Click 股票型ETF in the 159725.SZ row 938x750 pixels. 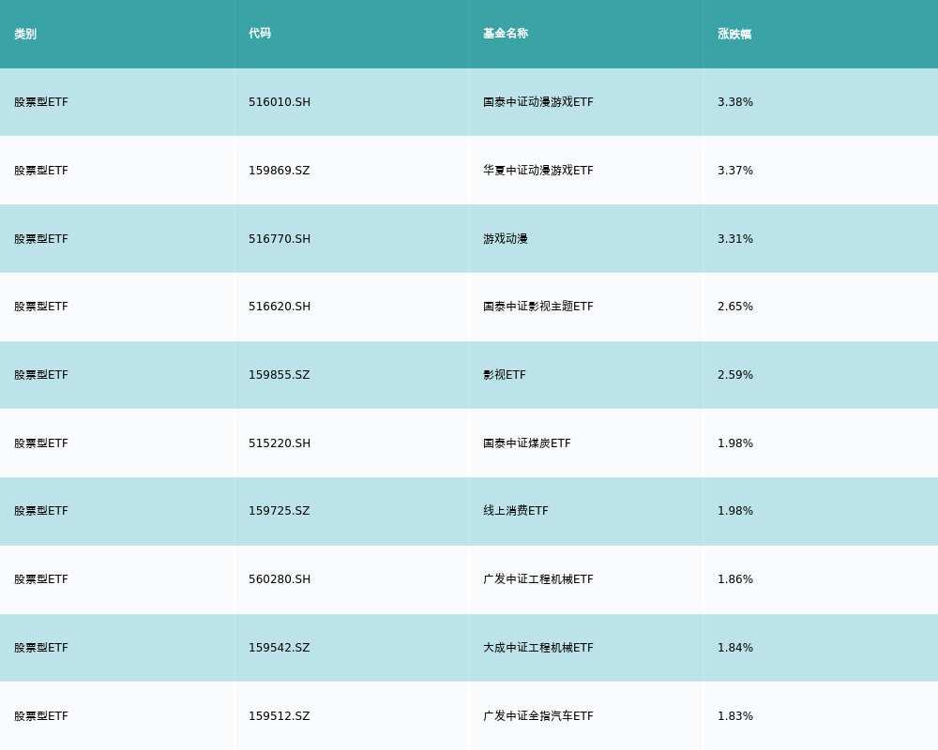(41, 511)
